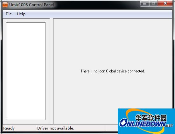The width and height of the screenshot is (175, 134).
Task: Close the Umix1008 Control Panel window
Action: coord(165,4)
